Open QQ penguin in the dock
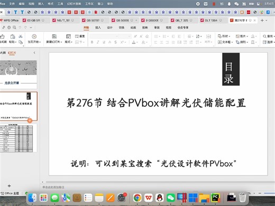275x206 pixels. (x=160, y=198)
